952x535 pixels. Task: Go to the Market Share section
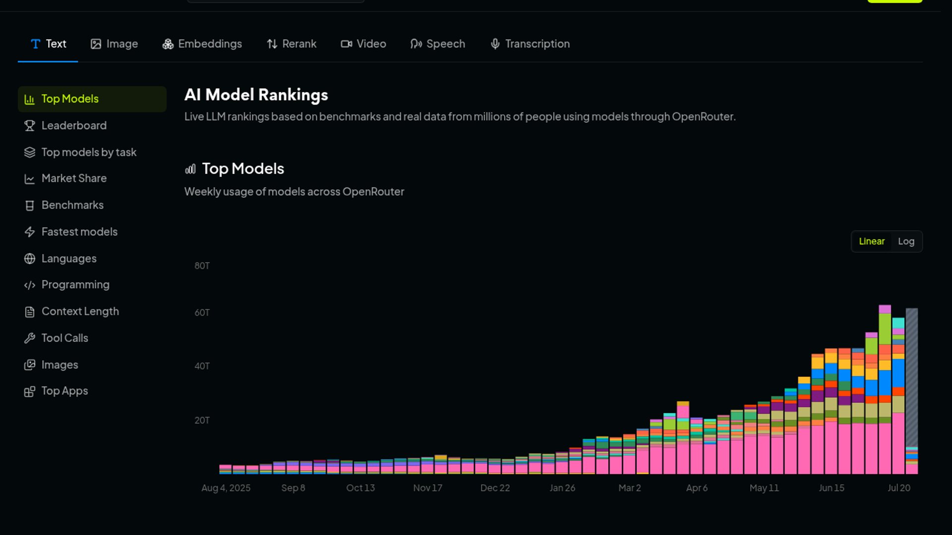92,179
